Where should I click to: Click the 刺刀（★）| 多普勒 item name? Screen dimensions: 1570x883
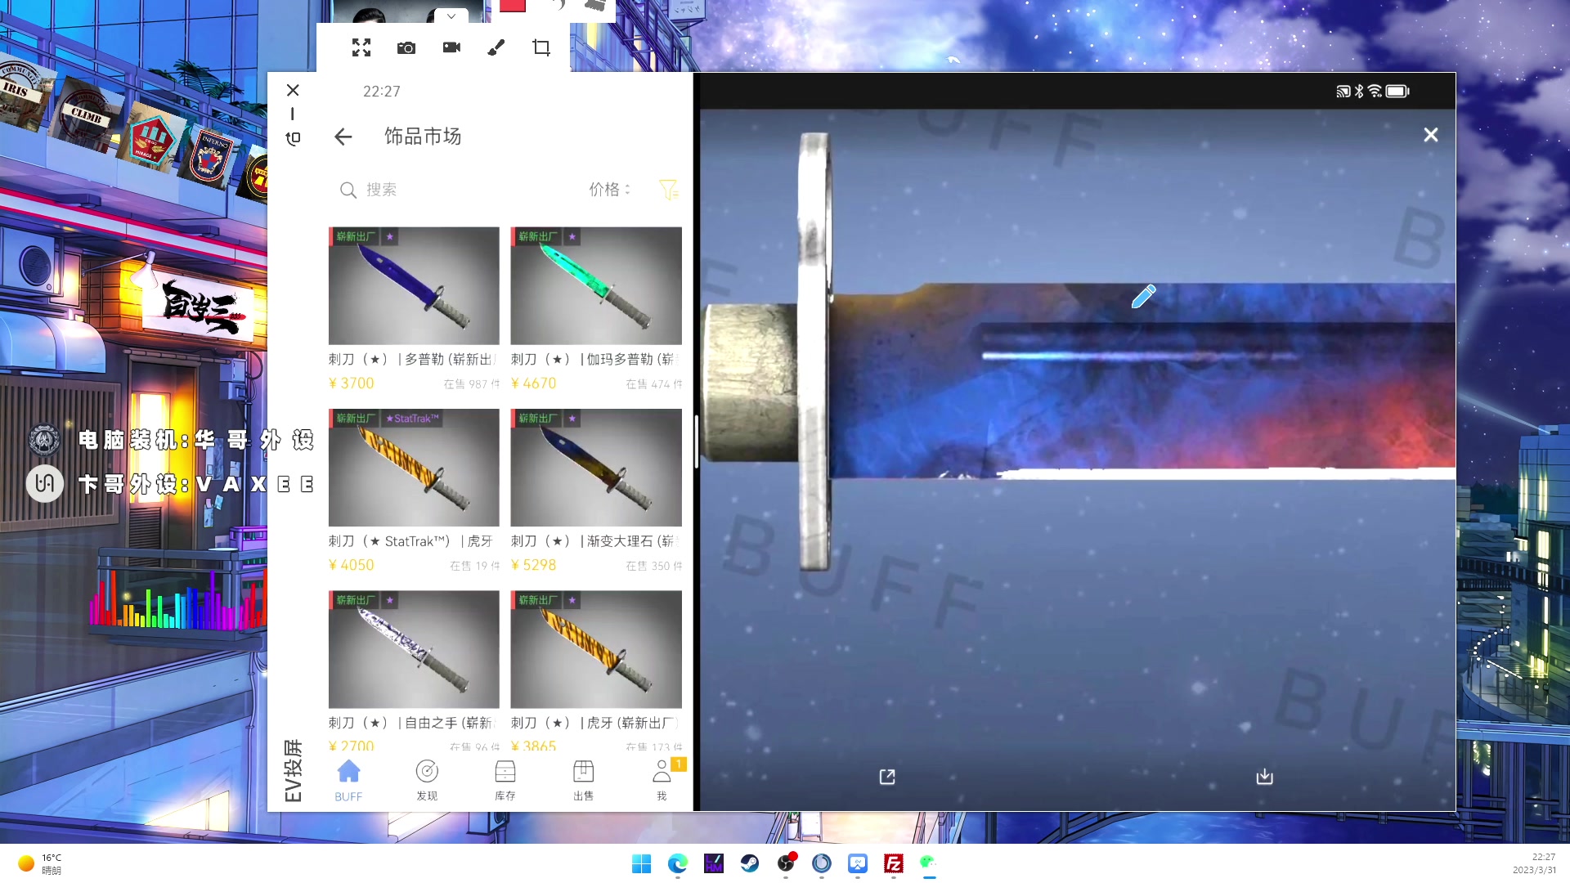tap(413, 360)
